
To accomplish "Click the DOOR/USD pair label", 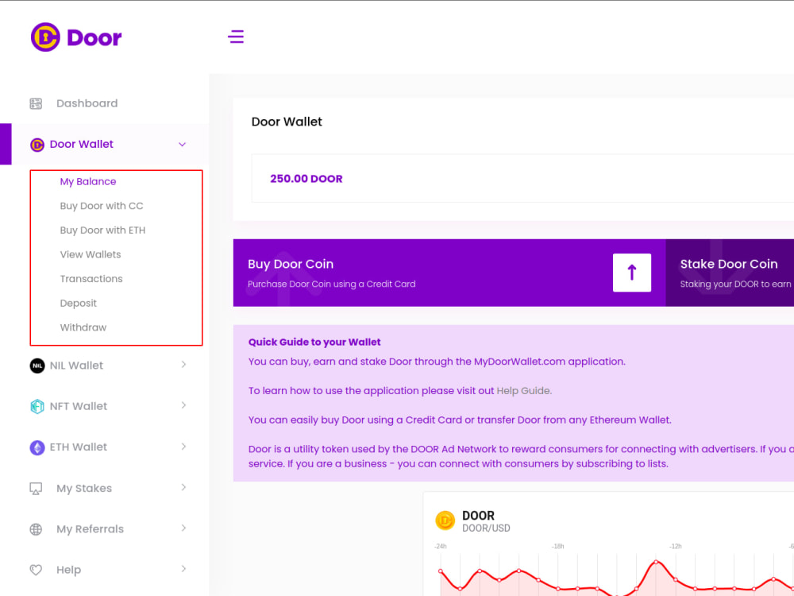I will (486, 528).
